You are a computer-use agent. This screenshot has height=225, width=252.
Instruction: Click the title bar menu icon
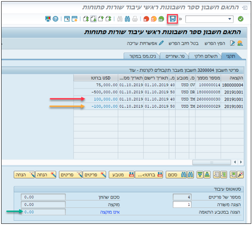tap(245, 7)
